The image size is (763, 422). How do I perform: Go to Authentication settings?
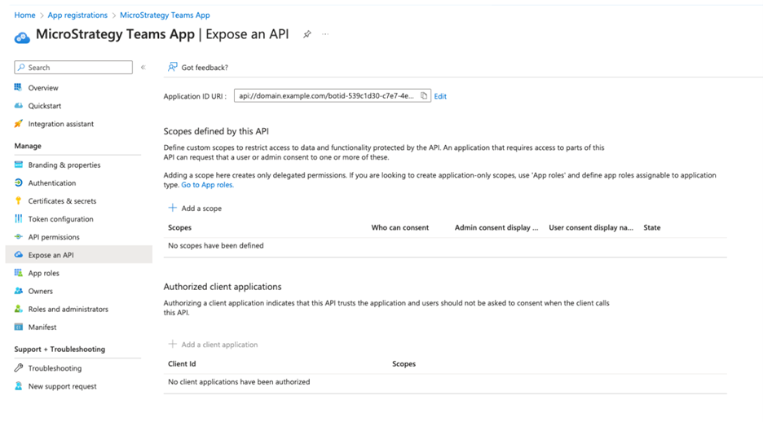click(51, 183)
